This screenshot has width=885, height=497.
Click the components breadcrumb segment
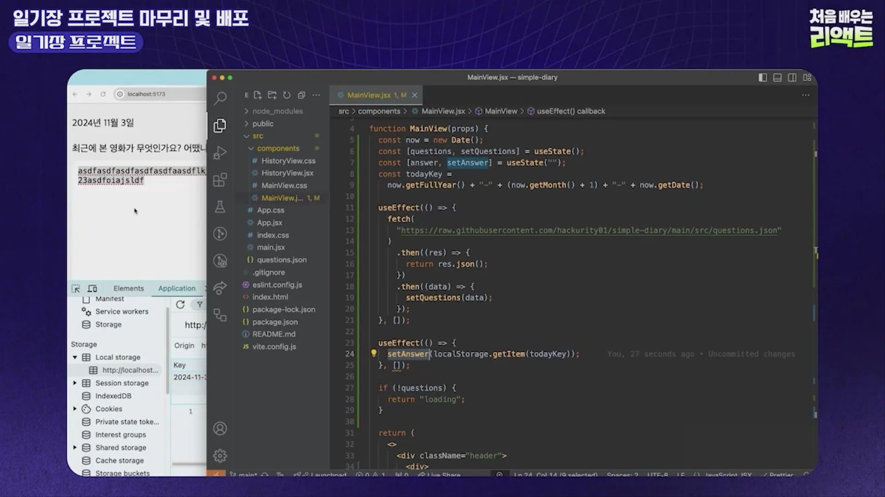379,111
